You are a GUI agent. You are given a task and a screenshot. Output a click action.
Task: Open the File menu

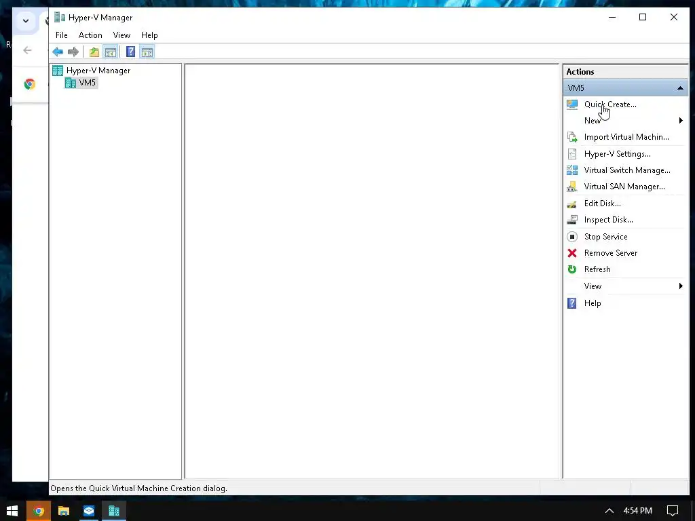click(x=62, y=35)
